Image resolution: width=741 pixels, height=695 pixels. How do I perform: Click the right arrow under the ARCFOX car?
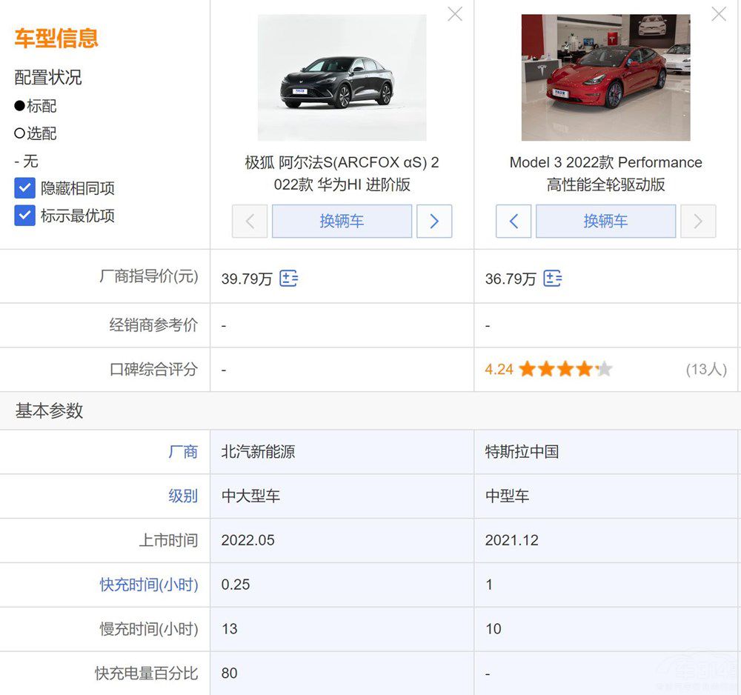click(434, 222)
